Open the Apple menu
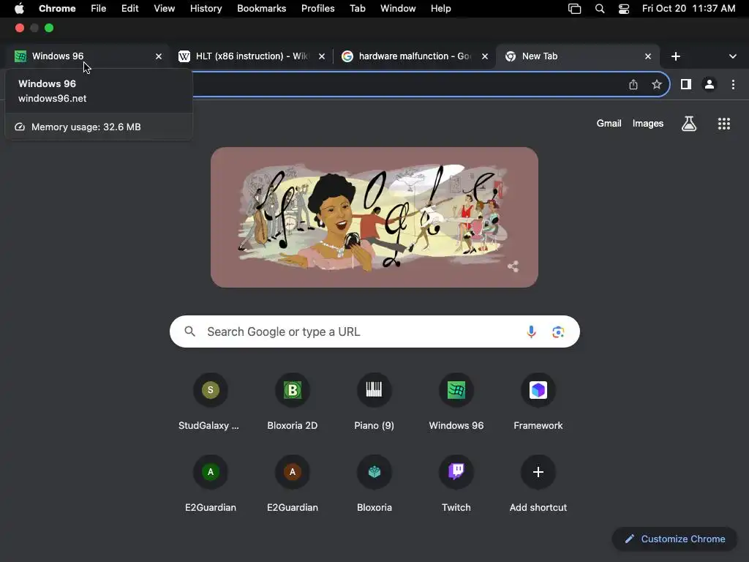The width and height of the screenshot is (749, 562). [19, 8]
